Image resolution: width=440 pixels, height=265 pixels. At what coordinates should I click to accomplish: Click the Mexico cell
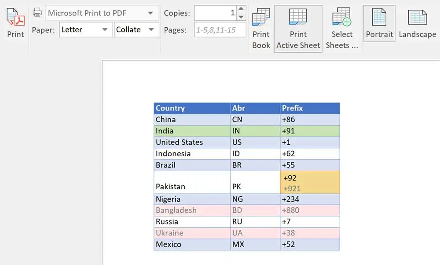[192, 244]
